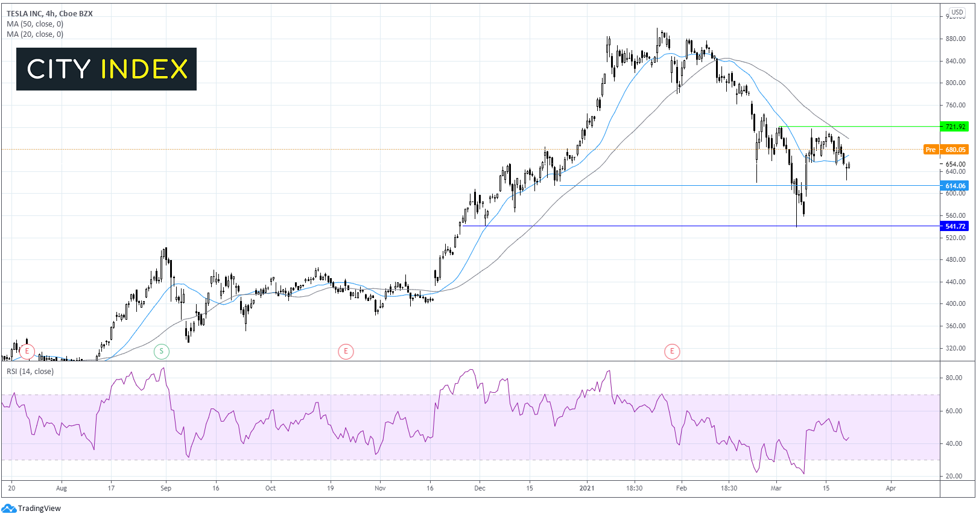
Task: Select the MA 20 indicator legend
Action: pos(35,34)
